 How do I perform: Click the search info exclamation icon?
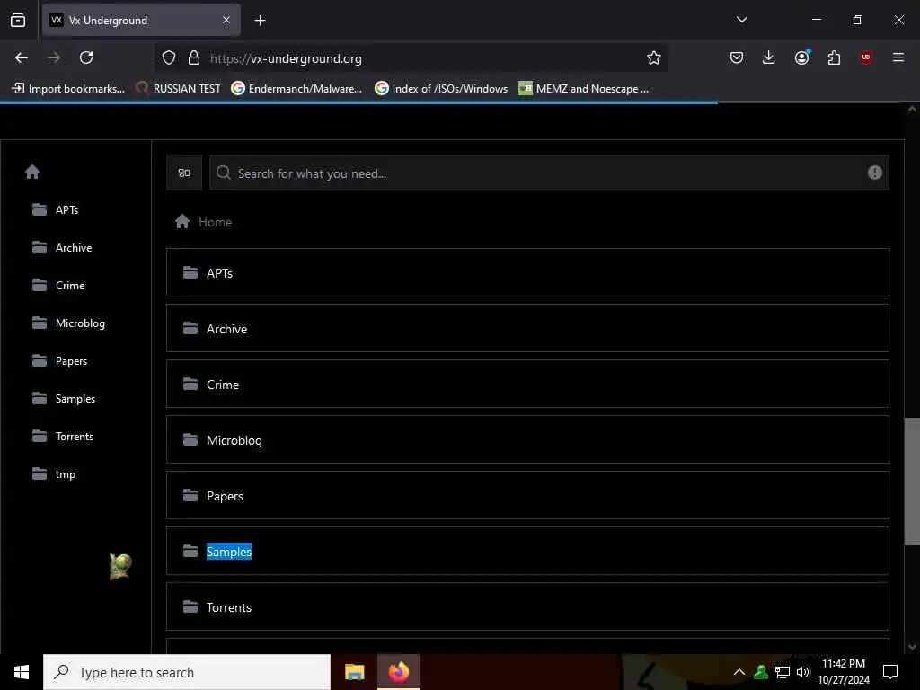click(x=875, y=172)
